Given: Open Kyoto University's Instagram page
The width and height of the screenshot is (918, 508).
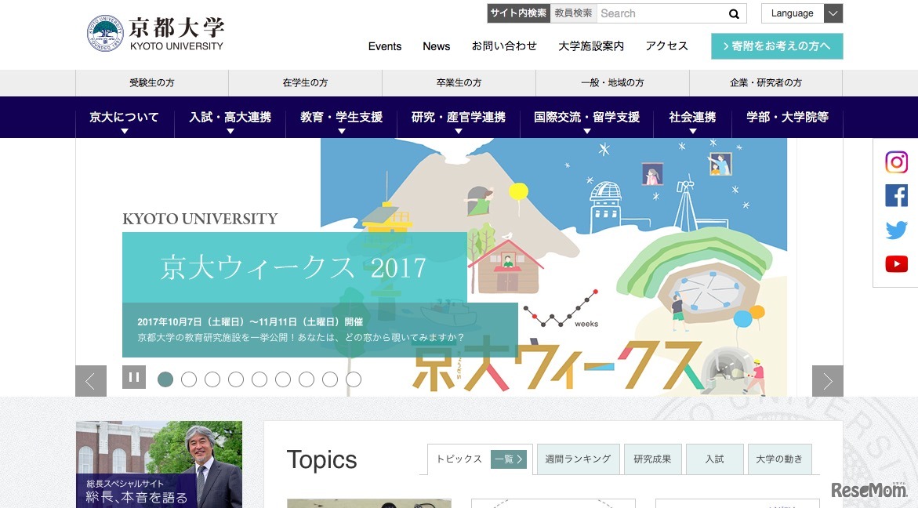Looking at the screenshot, I should pyautogui.click(x=896, y=161).
